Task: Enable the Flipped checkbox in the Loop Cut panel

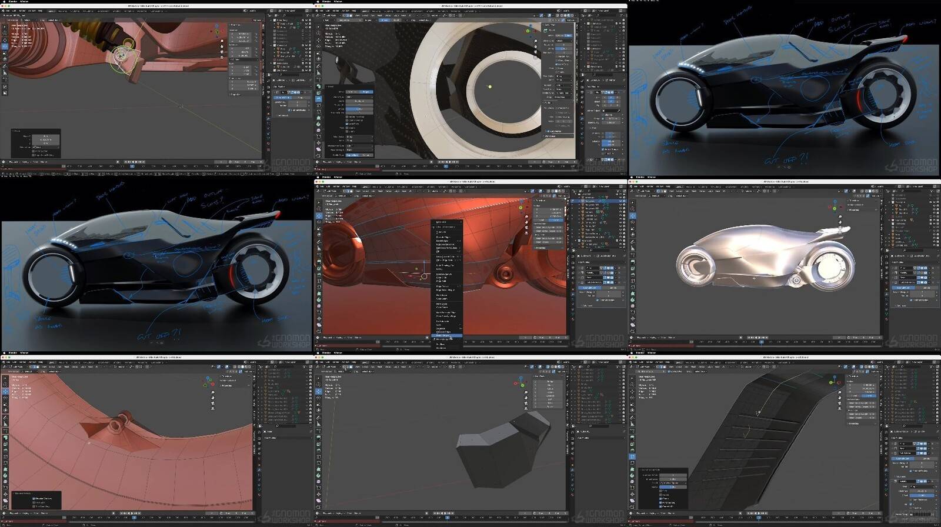Action: coord(660,495)
